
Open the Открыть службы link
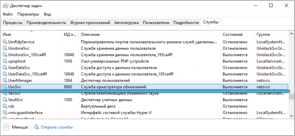[57, 127]
